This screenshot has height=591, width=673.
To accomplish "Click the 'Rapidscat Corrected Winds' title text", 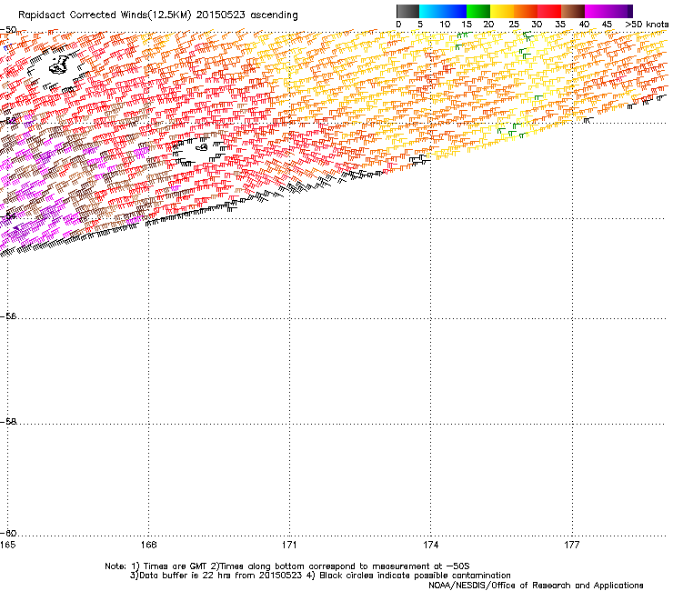I will (x=83, y=15).
